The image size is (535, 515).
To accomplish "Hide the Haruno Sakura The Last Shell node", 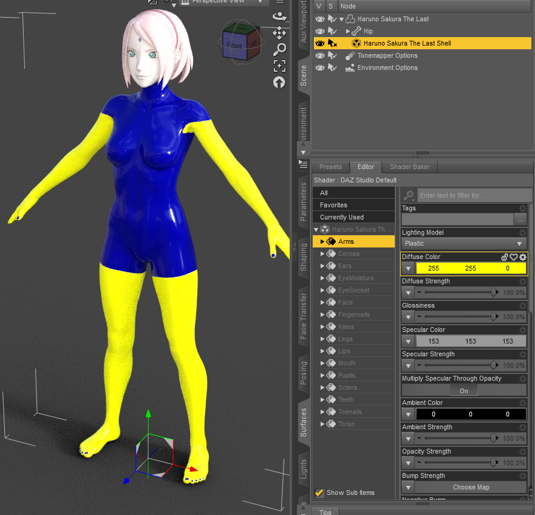I will coord(319,43).
